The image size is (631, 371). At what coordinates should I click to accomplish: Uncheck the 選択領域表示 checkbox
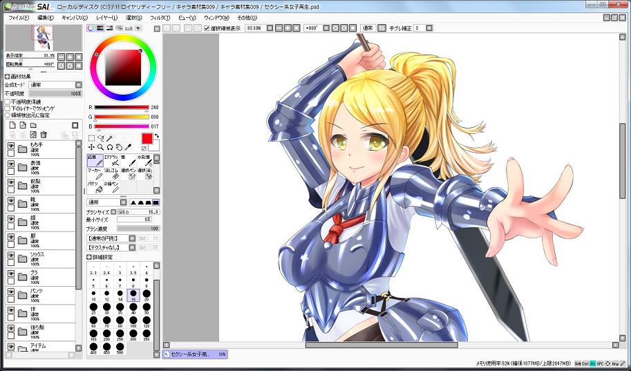point(207,28)
